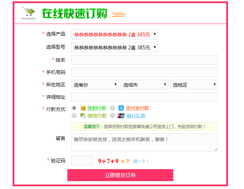
Task: Open the 选省份 province dropdown
Action: click(95, 85)
